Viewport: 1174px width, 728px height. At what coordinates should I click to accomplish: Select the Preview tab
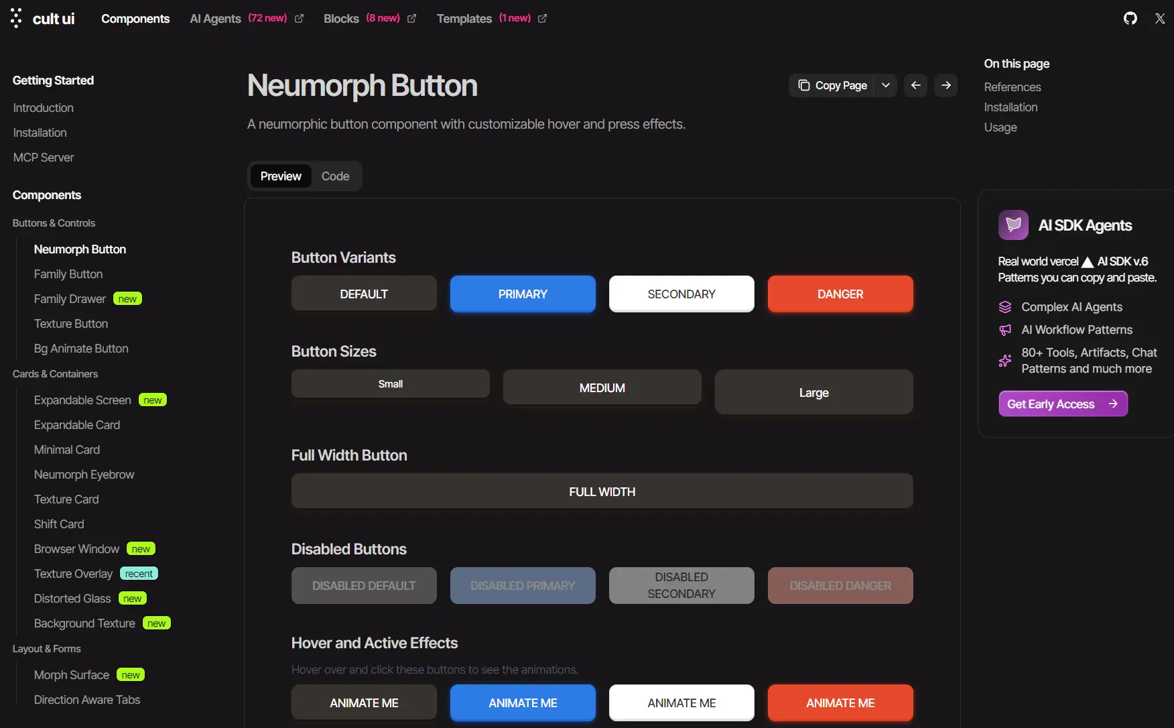(281, 176)
